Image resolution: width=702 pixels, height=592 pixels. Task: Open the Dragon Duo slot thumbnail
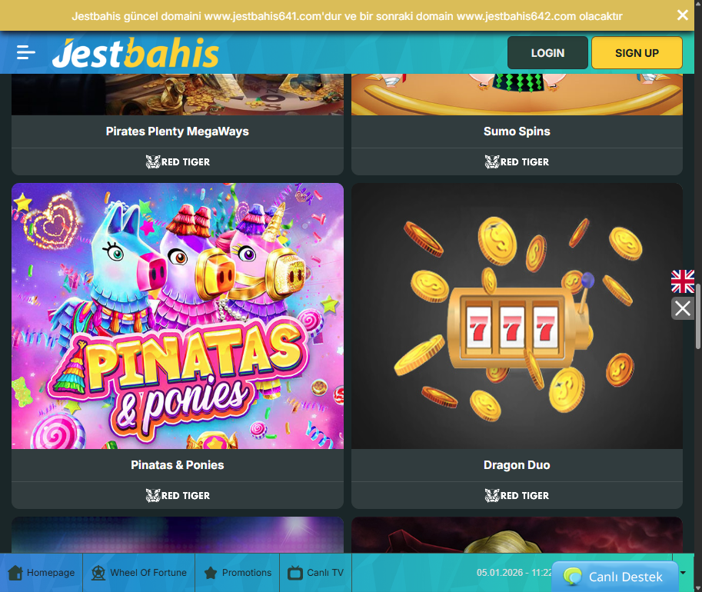[x=517, y=316]
